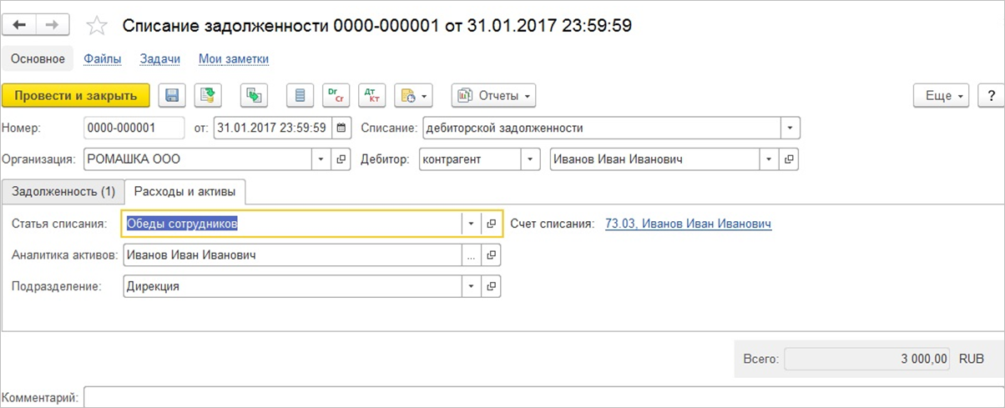The height and width of the screenshot is (408, 1005).
Task: Click into the Комментарий input field
Action: [x=543, y=398]
